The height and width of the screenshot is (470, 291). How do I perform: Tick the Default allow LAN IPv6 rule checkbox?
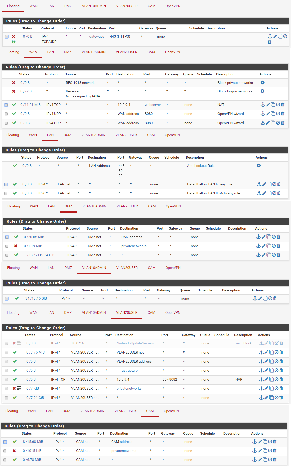pyautogui.click(x=6, y=193)
